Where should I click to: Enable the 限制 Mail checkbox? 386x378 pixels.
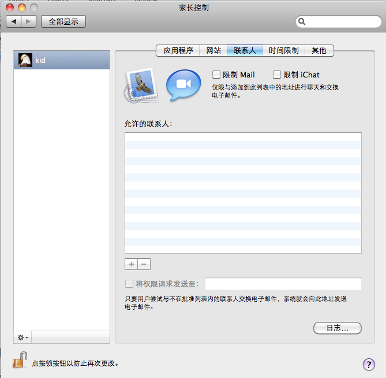[x=216, y=75]
